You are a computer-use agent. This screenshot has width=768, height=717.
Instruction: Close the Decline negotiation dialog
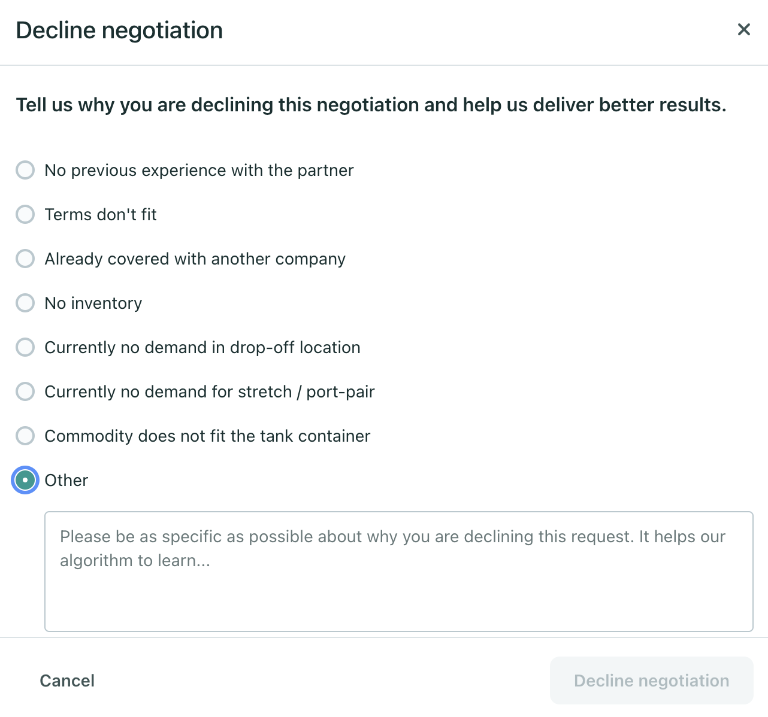pos(743,30)
